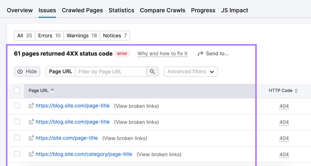Click View broken links for category/page-title
The image size is (311, 166).
click(x=159, y=154)
